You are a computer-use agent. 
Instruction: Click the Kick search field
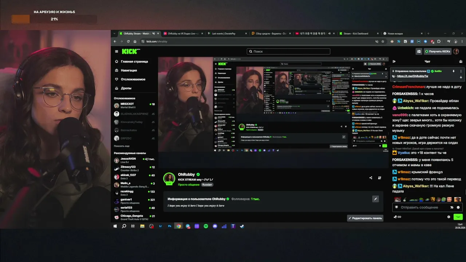click(288, 51)
